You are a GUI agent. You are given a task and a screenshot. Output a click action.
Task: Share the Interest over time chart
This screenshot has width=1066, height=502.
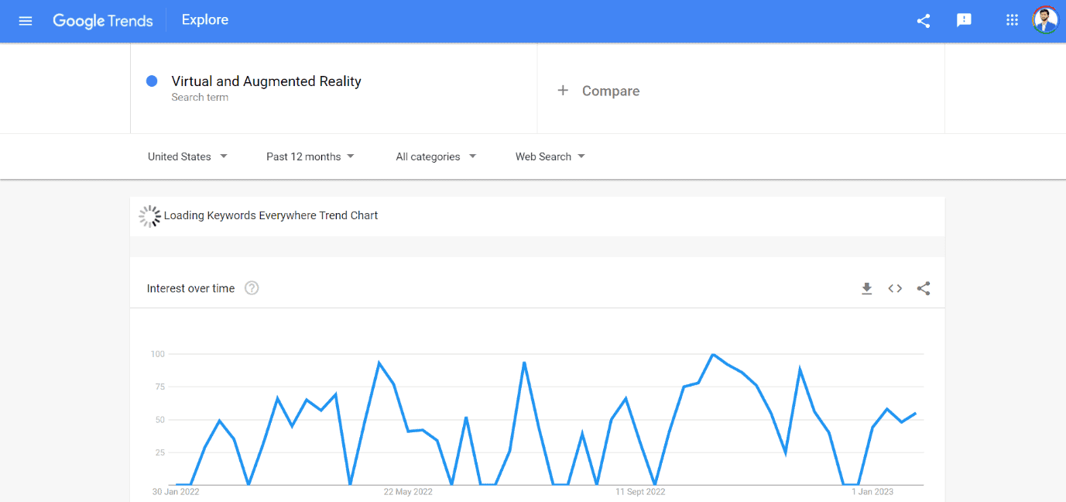click(x=924, y=288)
